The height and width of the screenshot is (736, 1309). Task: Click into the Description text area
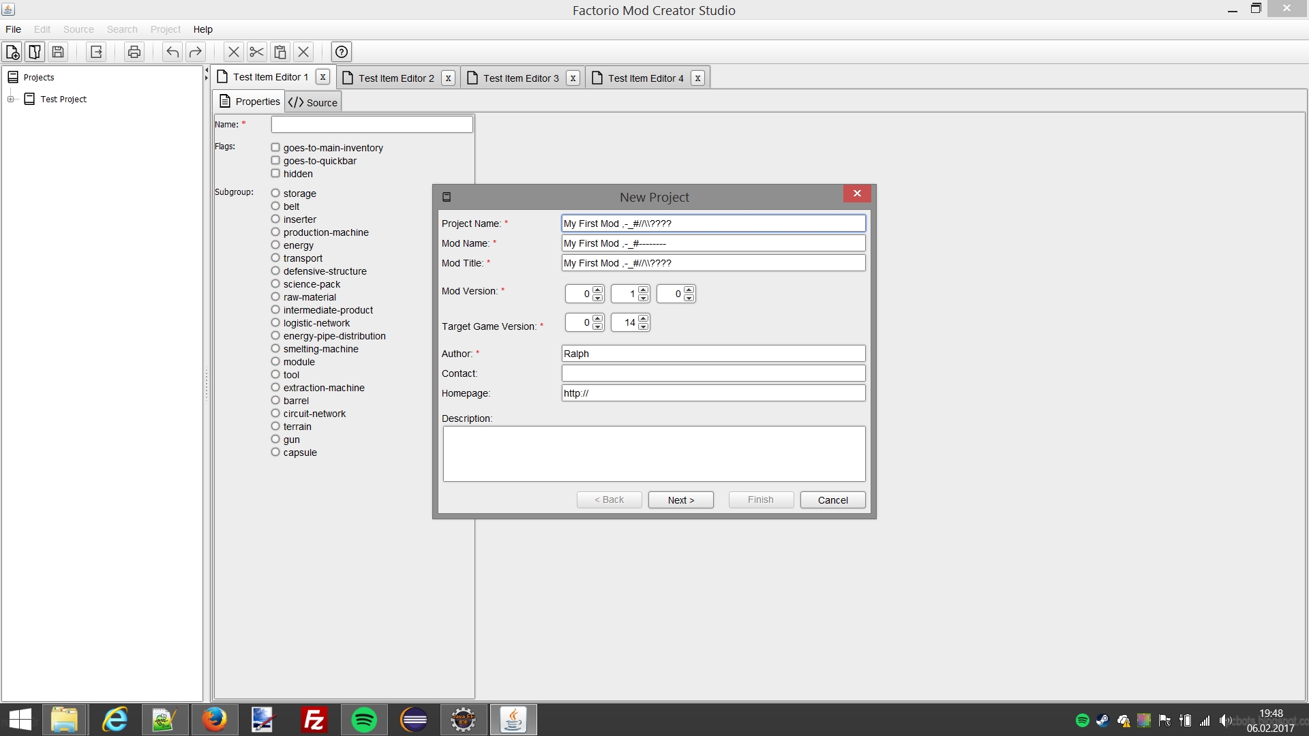click(x=654, y=454)
